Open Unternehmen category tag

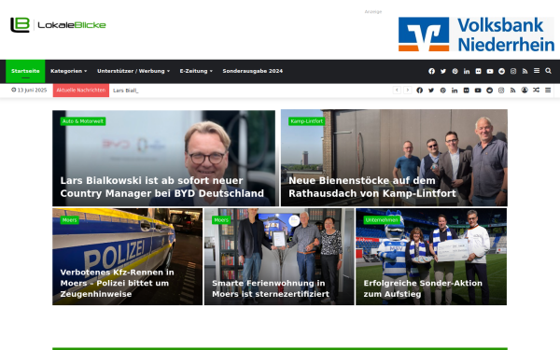[x=382, y=220]
